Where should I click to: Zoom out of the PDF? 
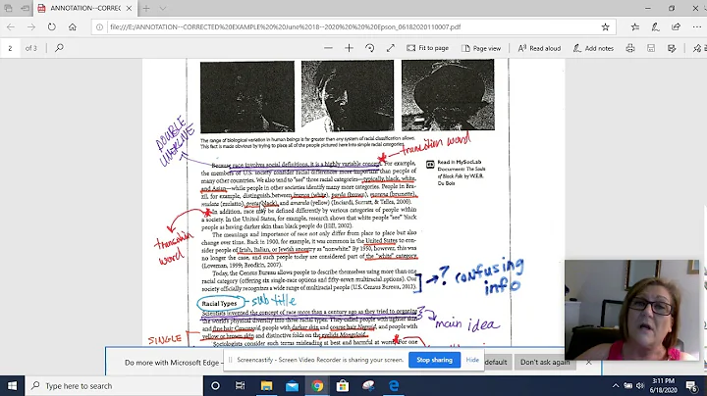pos(328,48)
